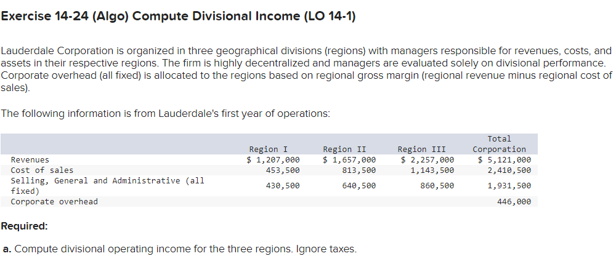Click Region II SG&A value 640,500
Viewport: 616px width, 256px height.
click(359, 185)
